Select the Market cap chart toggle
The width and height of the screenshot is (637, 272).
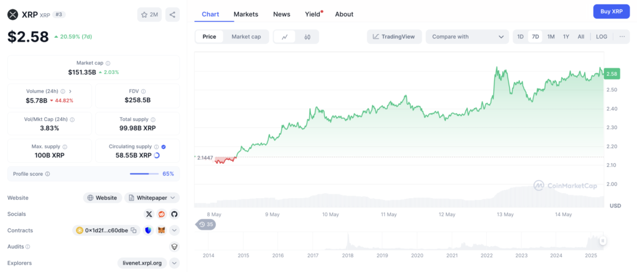tap(246, 37)
